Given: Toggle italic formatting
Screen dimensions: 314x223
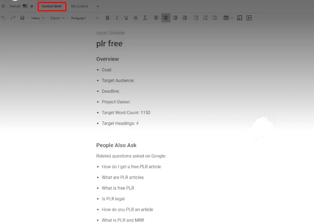Looking at the screenshot, I should [117, 18].
